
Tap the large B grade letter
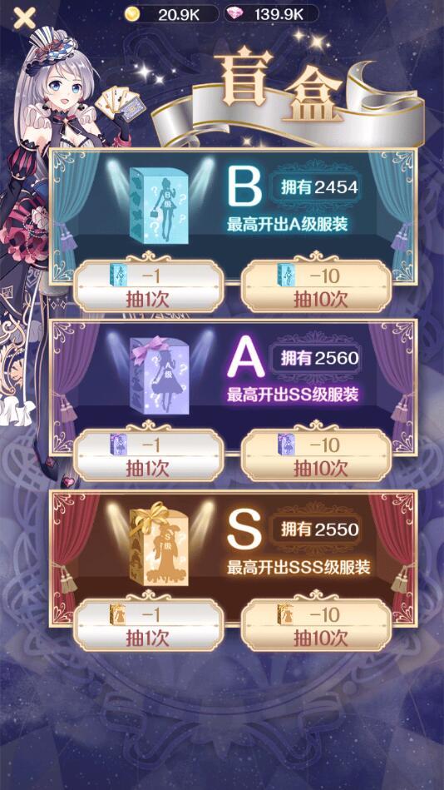point(244,187)
